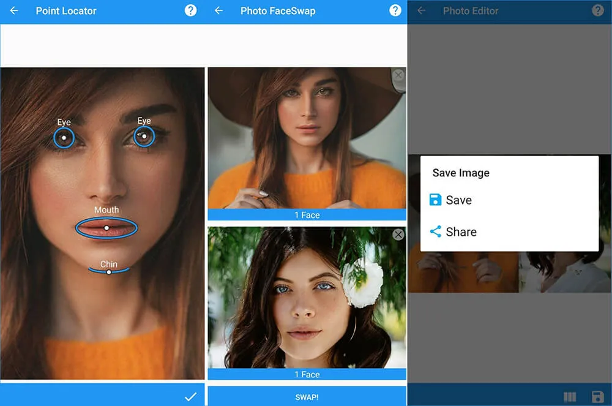Screen dimensions: 612x406
Task: Go back from the Photo FaceSwap screen
Action: pos(219,10)
